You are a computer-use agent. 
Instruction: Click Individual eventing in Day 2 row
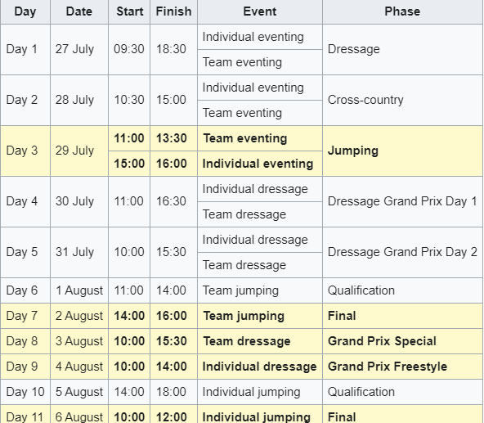click(260, 88)
